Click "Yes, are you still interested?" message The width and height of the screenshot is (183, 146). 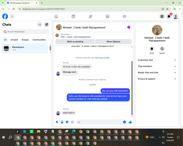point(115,91)
